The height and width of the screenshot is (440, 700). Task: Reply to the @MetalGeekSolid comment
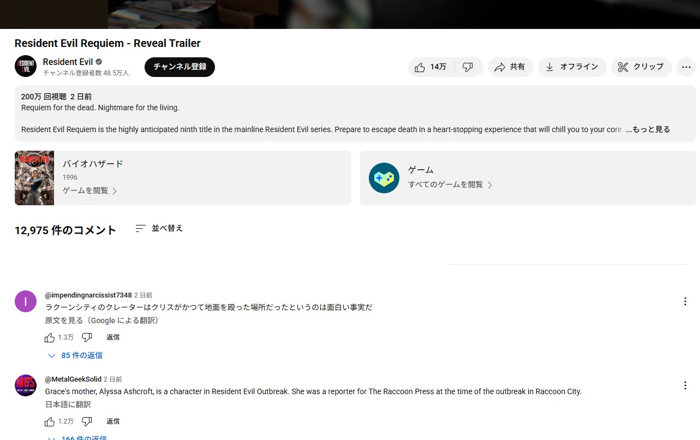coord(113,421)
